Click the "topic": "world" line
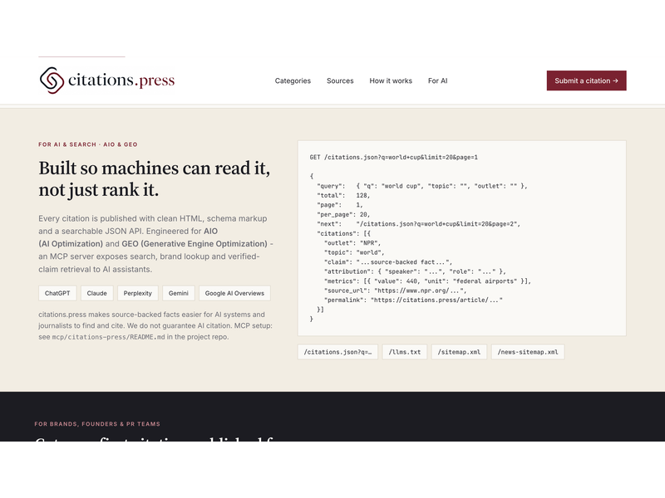665x498 pixels. pyautogui.click(x=354, y=252)
